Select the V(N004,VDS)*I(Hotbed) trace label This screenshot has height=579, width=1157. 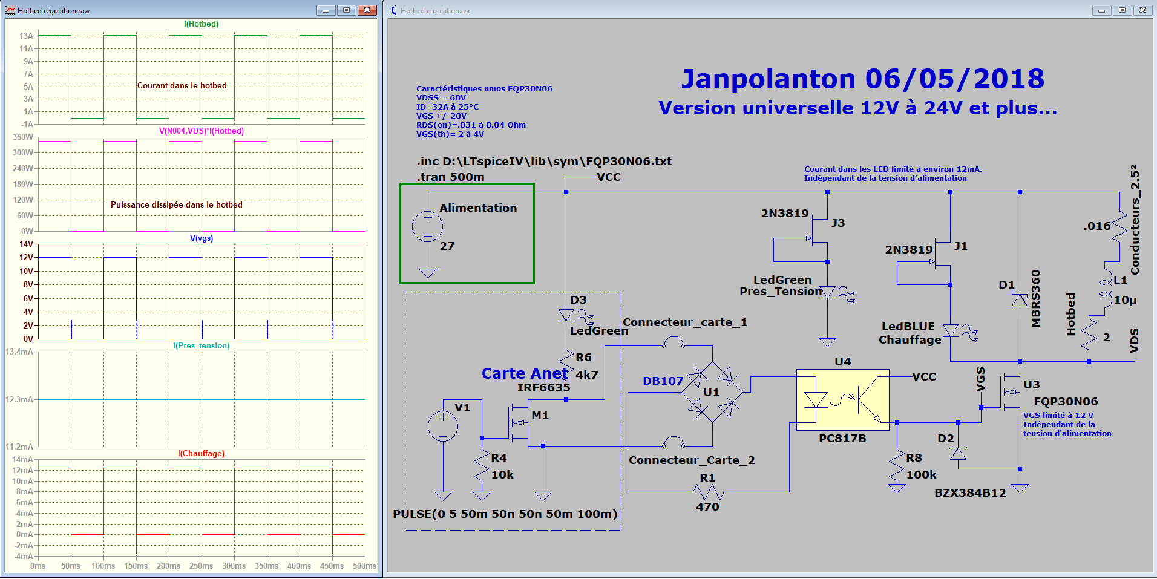point(202,131)
